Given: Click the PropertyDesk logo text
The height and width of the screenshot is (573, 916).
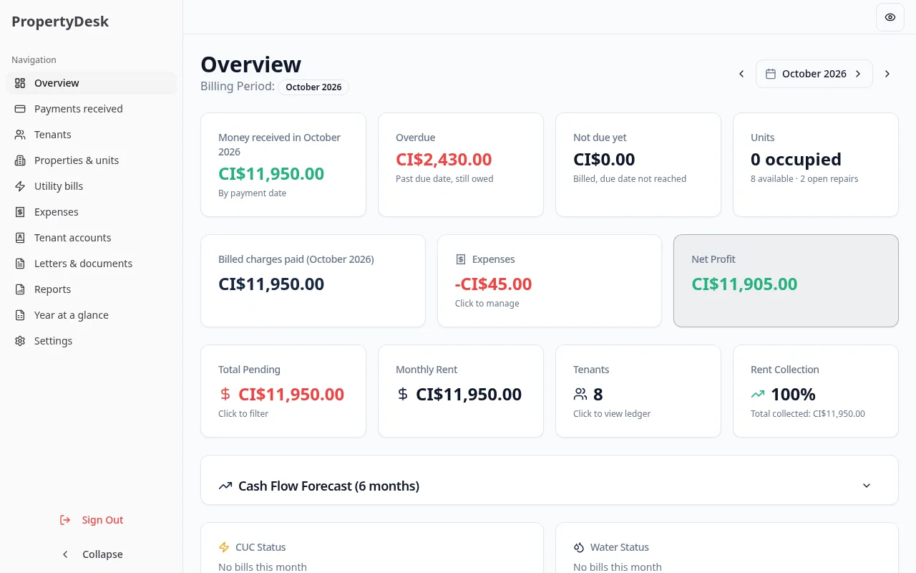Looking at the screenshot, I should coord(60,21).
